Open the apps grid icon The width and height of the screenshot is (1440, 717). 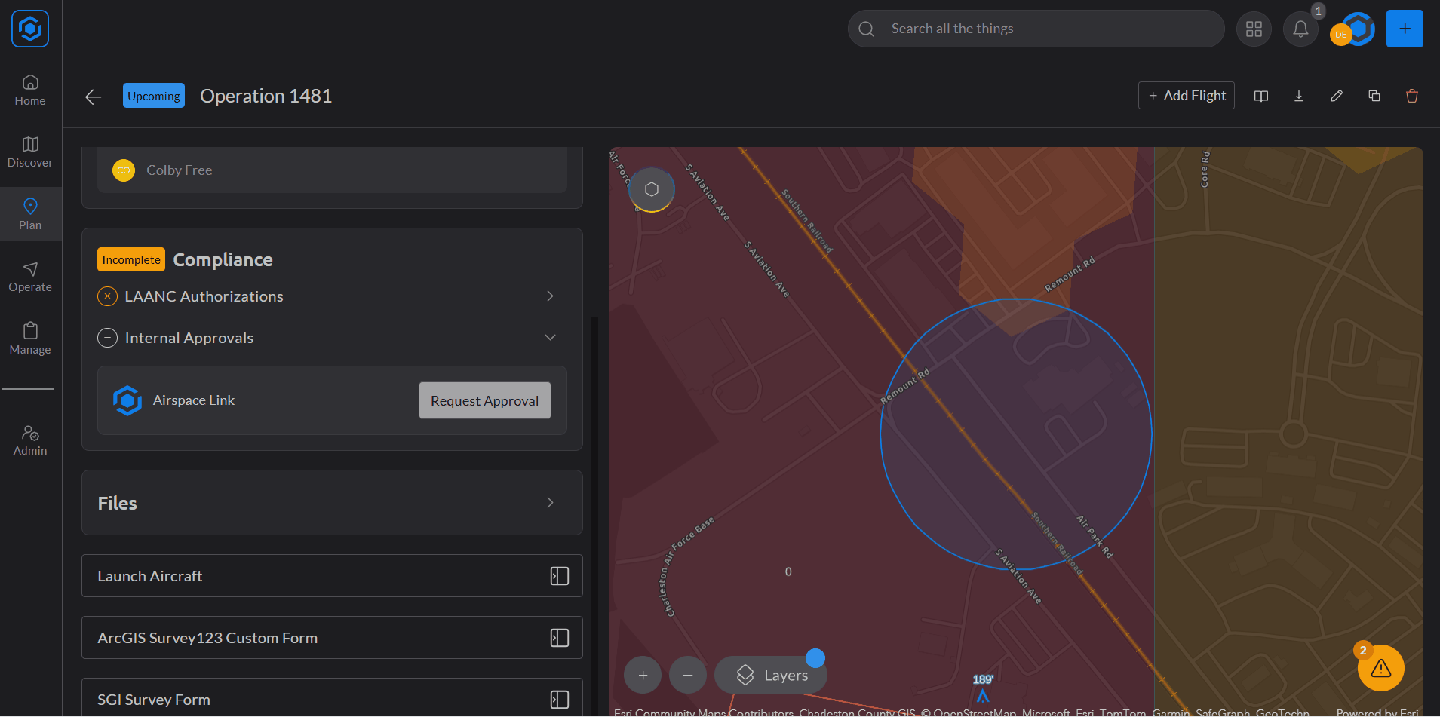1253,29
